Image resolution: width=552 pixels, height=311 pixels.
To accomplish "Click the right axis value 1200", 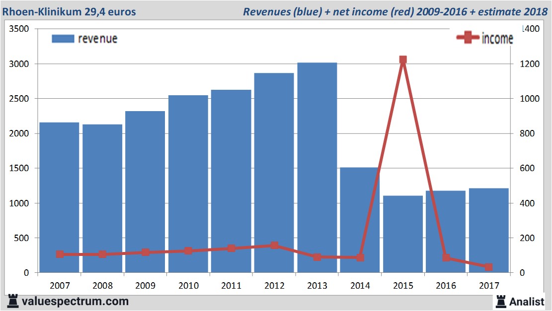I will click(x=530, y=64).
